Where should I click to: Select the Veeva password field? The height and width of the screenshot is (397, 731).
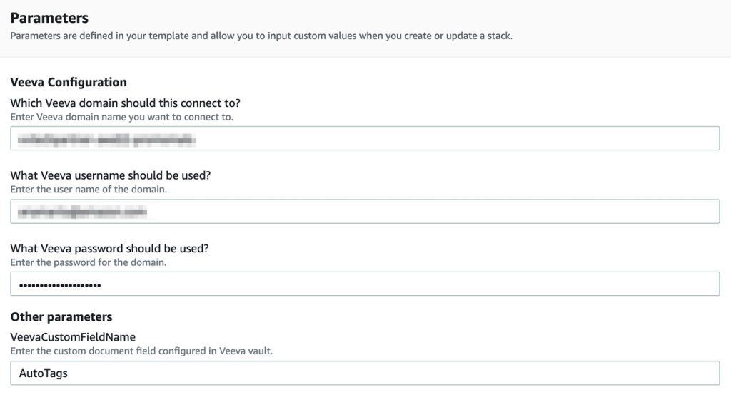coord(365,284)
